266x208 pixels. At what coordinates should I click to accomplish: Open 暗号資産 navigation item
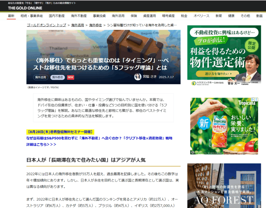pos(168,16)
